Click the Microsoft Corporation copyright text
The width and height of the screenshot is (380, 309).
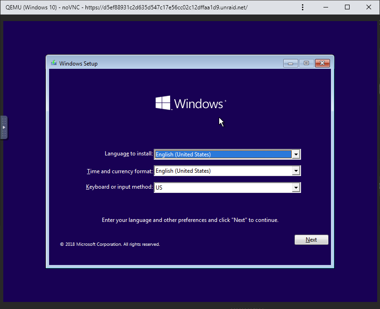(x=110, y=244)
